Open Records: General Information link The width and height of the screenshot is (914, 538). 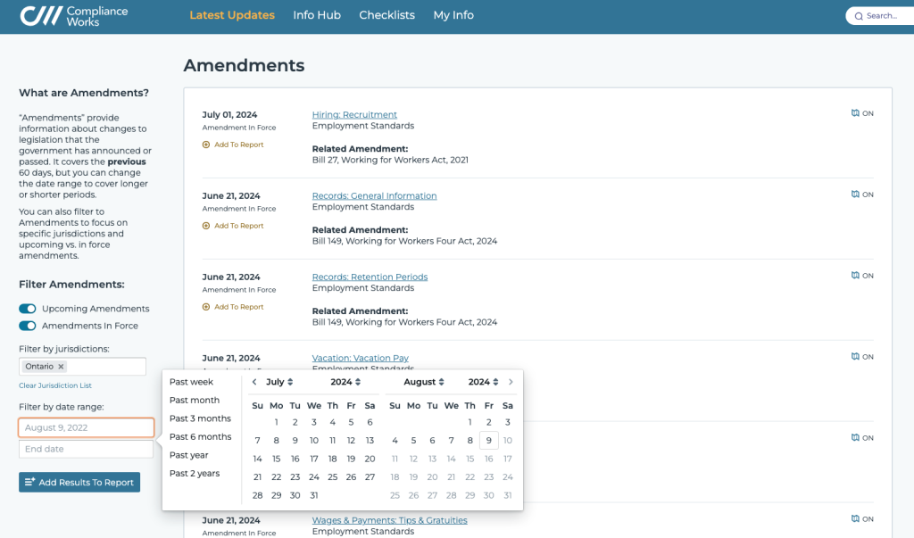pyautogui.click(x=374, y=196)
